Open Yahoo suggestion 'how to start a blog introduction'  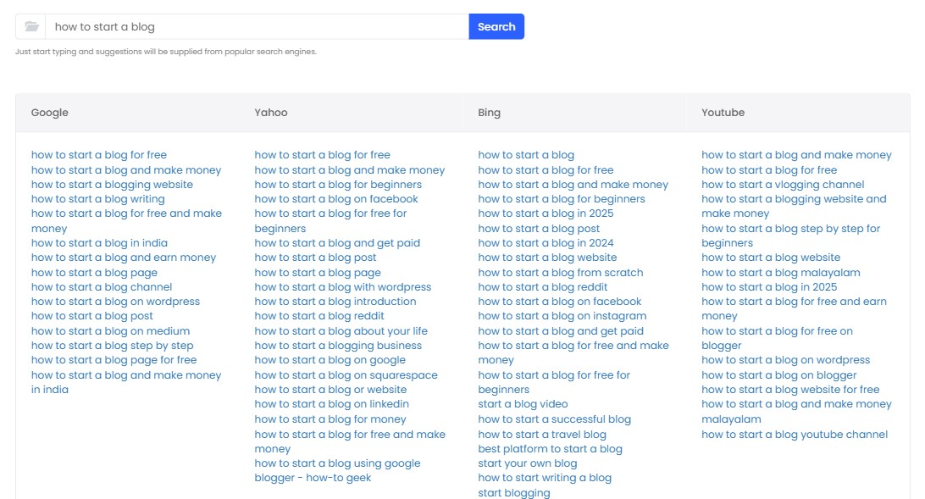point(335,302)
